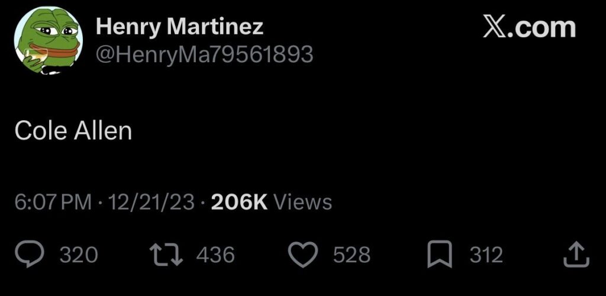This screenshot has width=606, height=296.
Task: Click the 206K view count number
Action: click(240, 202)
